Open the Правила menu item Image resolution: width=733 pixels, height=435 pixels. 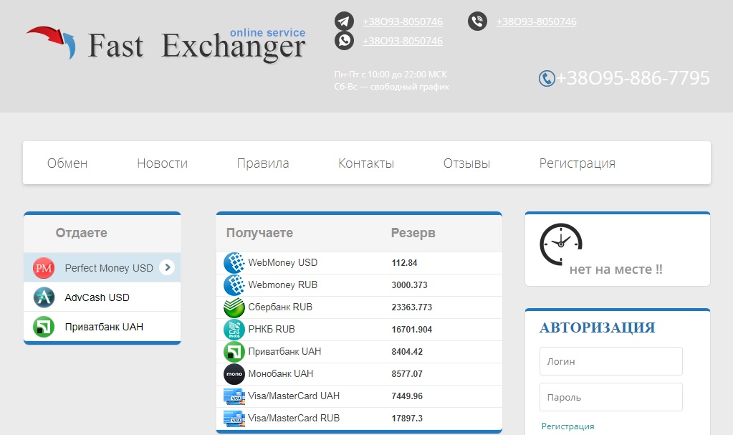click(x=263, y=163)
